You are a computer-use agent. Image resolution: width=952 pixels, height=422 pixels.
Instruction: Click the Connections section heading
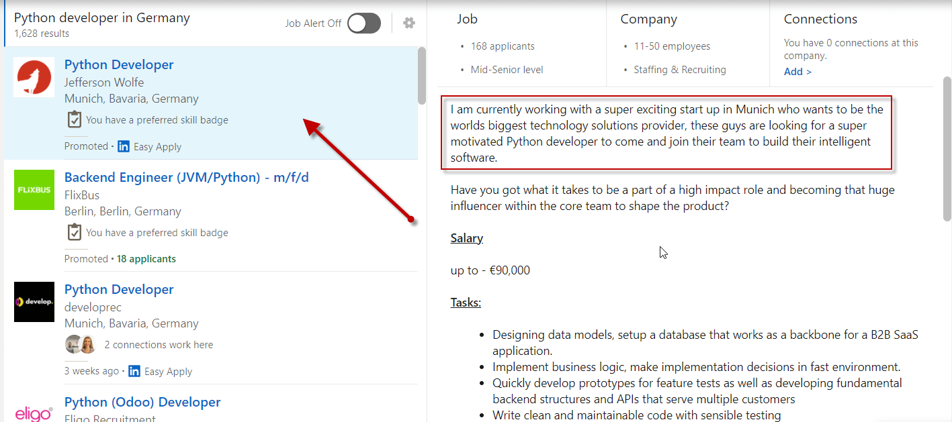pyautogui.click(x=820, y=19)
